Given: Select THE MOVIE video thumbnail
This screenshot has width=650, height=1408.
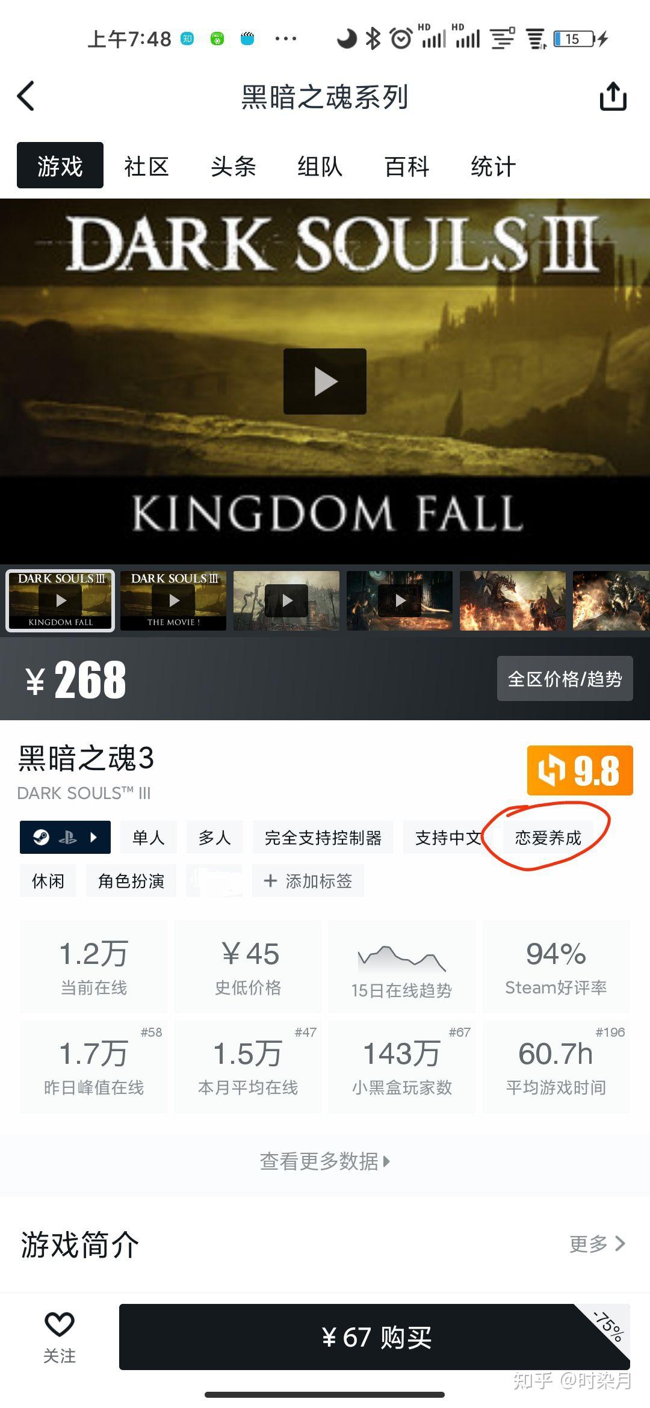Looking at the screenshot, I should click(x=173, y=601).
